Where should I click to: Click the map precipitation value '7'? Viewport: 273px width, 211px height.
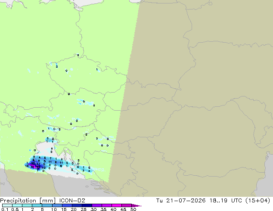click(50, 158)
